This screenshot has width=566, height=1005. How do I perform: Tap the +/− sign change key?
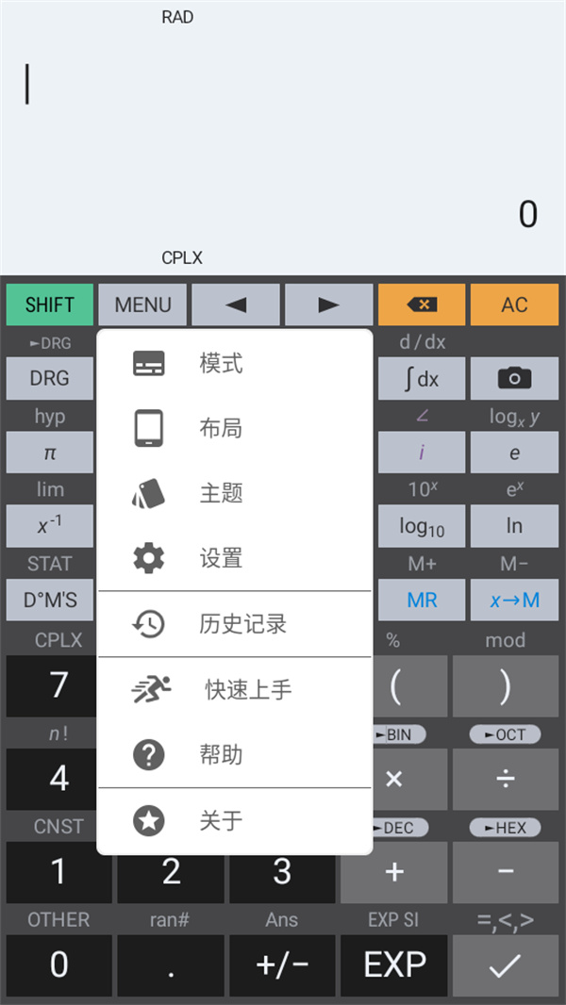pyautogui.click(x=282, y=965)
